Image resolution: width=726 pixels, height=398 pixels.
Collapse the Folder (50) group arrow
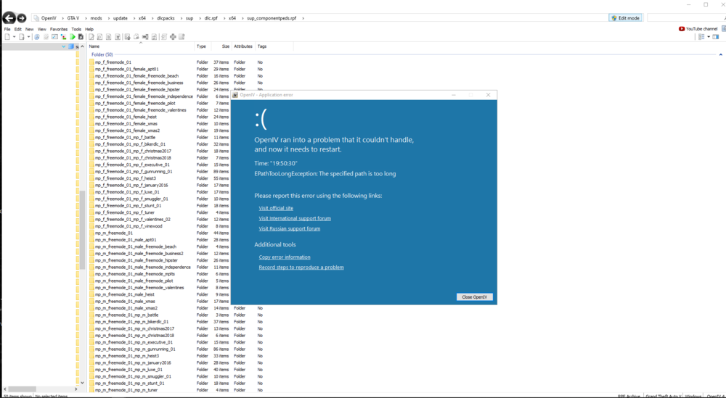click(720, 54)
